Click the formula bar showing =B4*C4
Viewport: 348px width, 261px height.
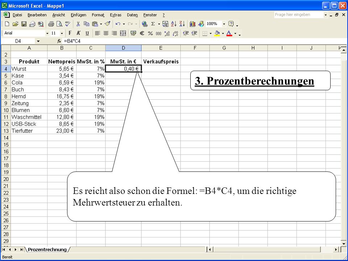[x=204, y=41]
